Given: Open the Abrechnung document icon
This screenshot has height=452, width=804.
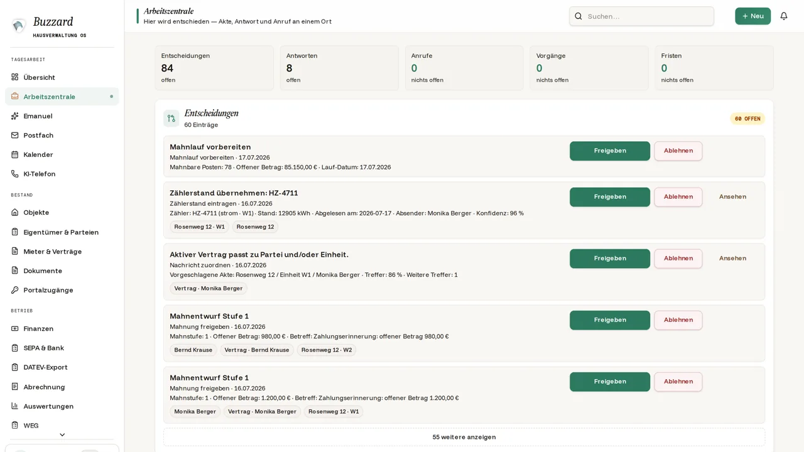Looking at the screenshot, I should point(14,387).
